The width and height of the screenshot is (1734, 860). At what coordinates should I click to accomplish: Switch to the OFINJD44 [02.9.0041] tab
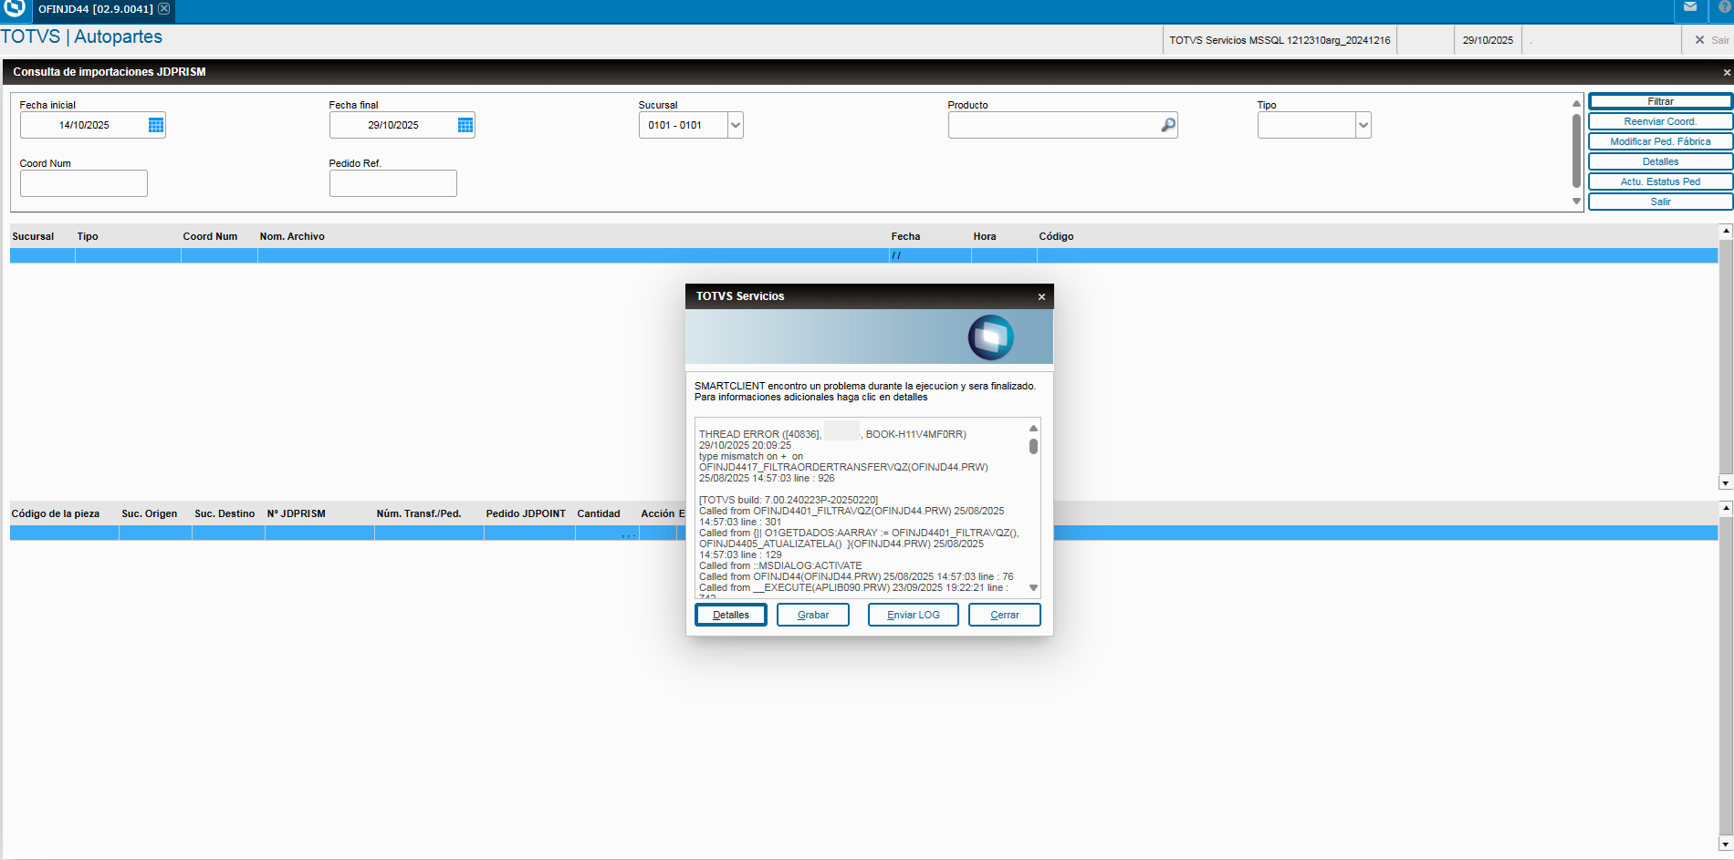[x=95, y=9]
